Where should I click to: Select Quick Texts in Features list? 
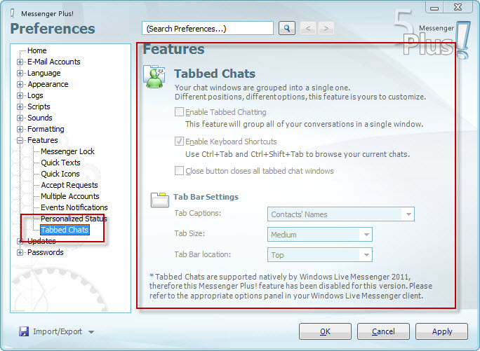(60, 163)
